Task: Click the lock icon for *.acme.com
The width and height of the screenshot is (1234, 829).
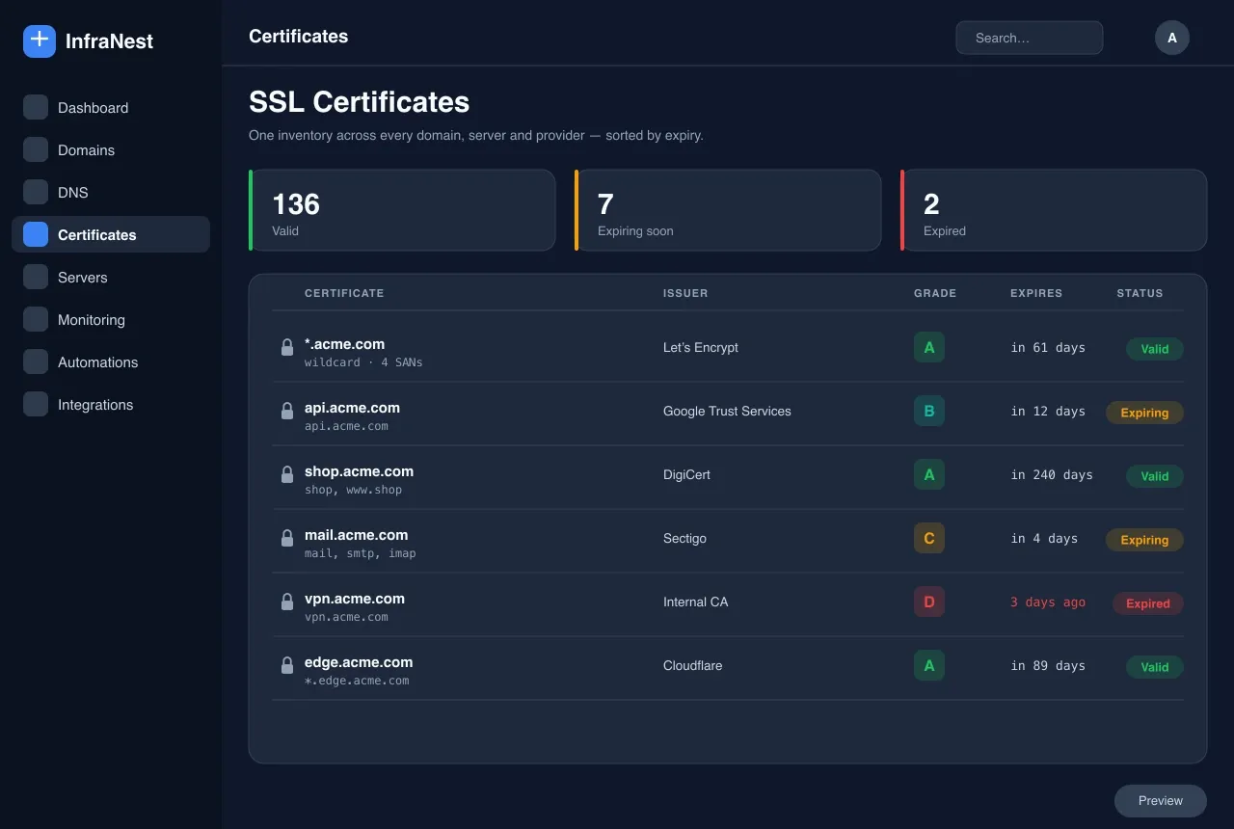Action: [286, 348]
